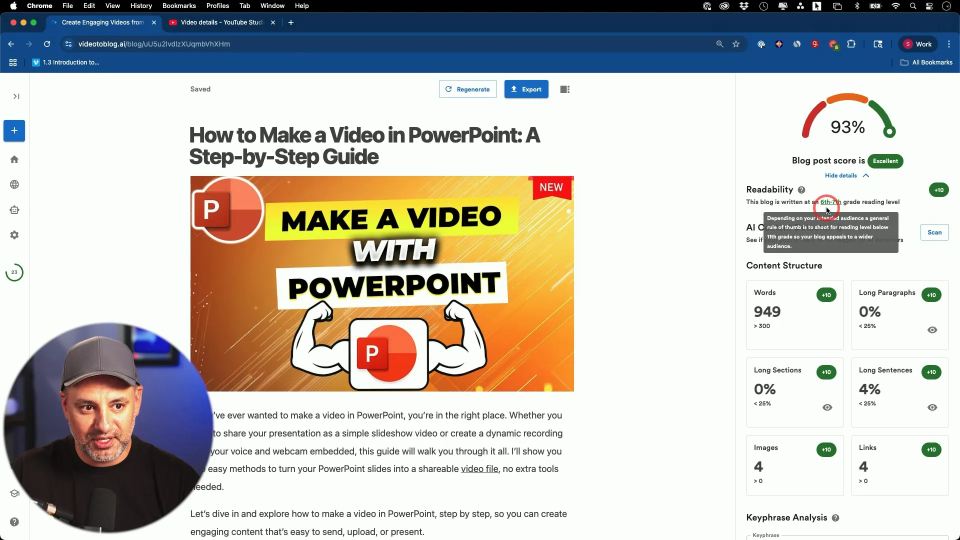Click the Regenerate button
This screenshot has width=960, height=540.
tap(467, 89)
